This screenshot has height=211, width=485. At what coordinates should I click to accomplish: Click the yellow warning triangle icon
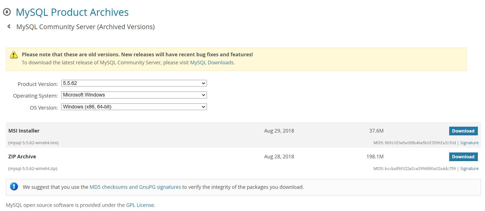[x=14, y=55]
